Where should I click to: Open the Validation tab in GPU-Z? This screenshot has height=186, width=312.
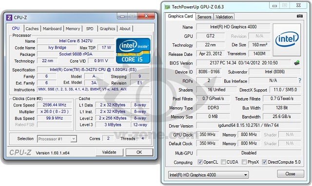224,17
